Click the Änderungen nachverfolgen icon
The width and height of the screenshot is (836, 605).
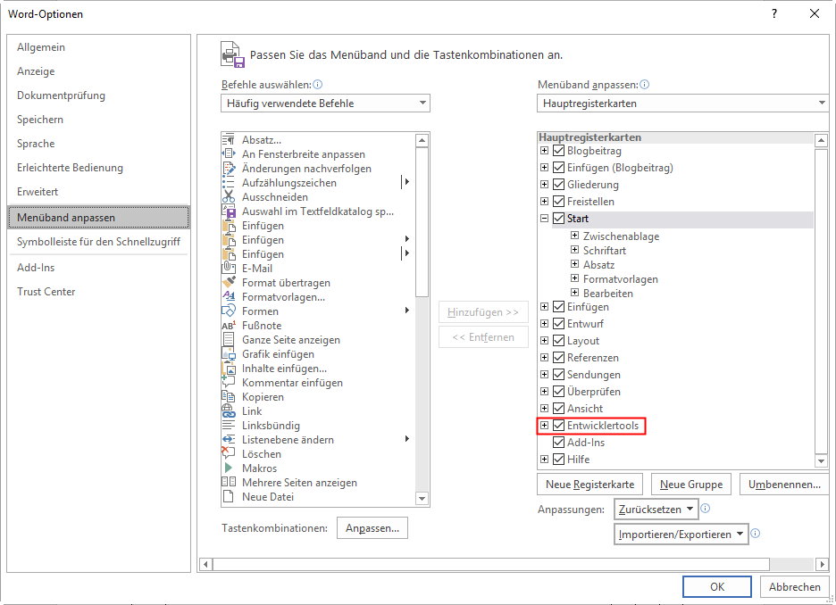pyautogui.click(x=228, y=169)
